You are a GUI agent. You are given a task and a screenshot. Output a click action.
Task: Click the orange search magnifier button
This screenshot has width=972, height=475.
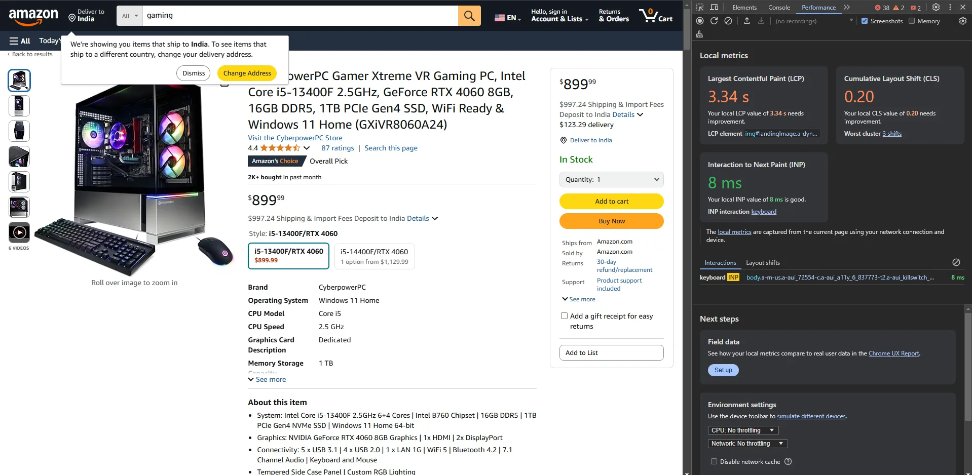point(469,16)
